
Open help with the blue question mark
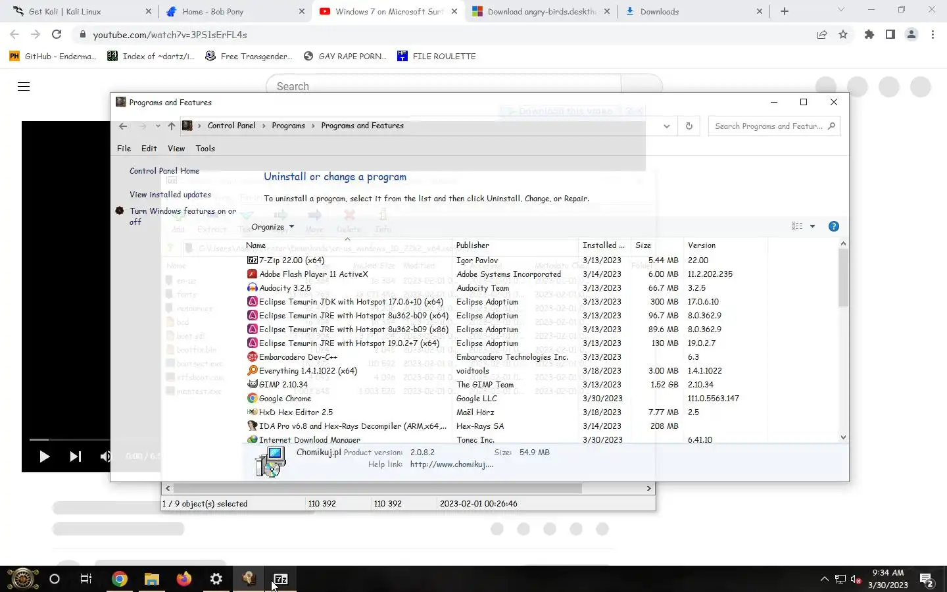(833, 226)
